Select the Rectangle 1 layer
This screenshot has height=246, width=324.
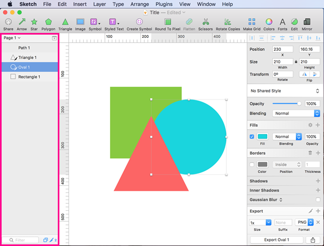tap(30, 77)
